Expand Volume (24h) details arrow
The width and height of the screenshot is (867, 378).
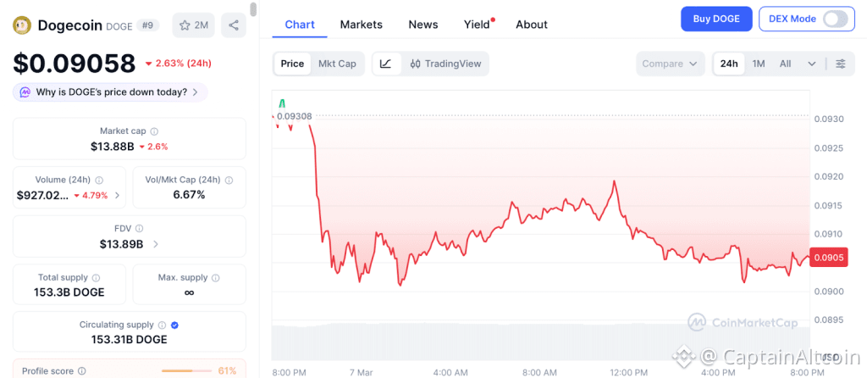click(117, 195)
